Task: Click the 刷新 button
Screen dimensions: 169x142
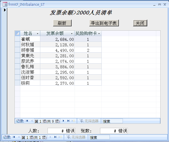Action: click(x=62, y=23)
